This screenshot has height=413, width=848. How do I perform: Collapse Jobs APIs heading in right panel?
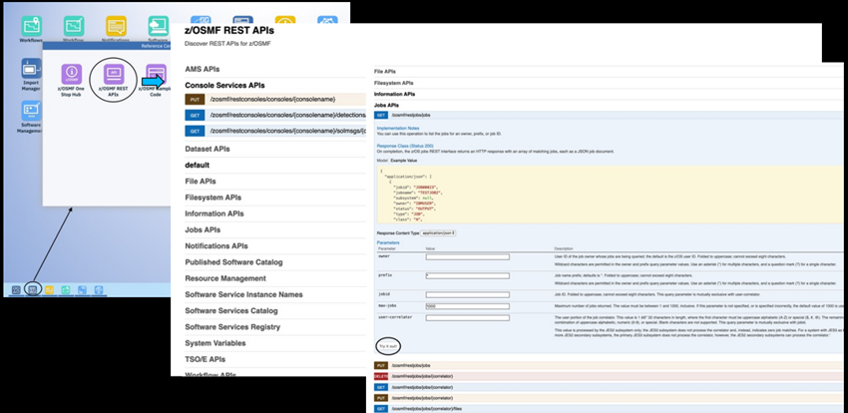pyautogui.click(x=386, y=105)
